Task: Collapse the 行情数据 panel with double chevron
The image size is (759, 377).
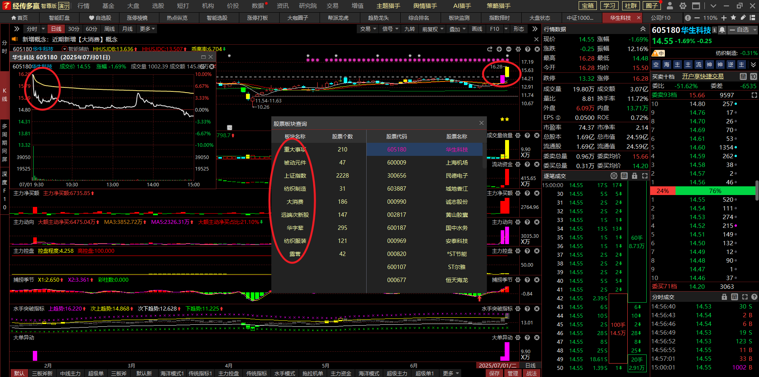Action: 643,29
